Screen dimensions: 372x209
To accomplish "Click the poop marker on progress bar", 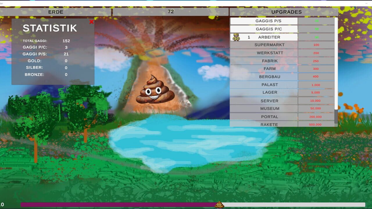I will (219, 205).
